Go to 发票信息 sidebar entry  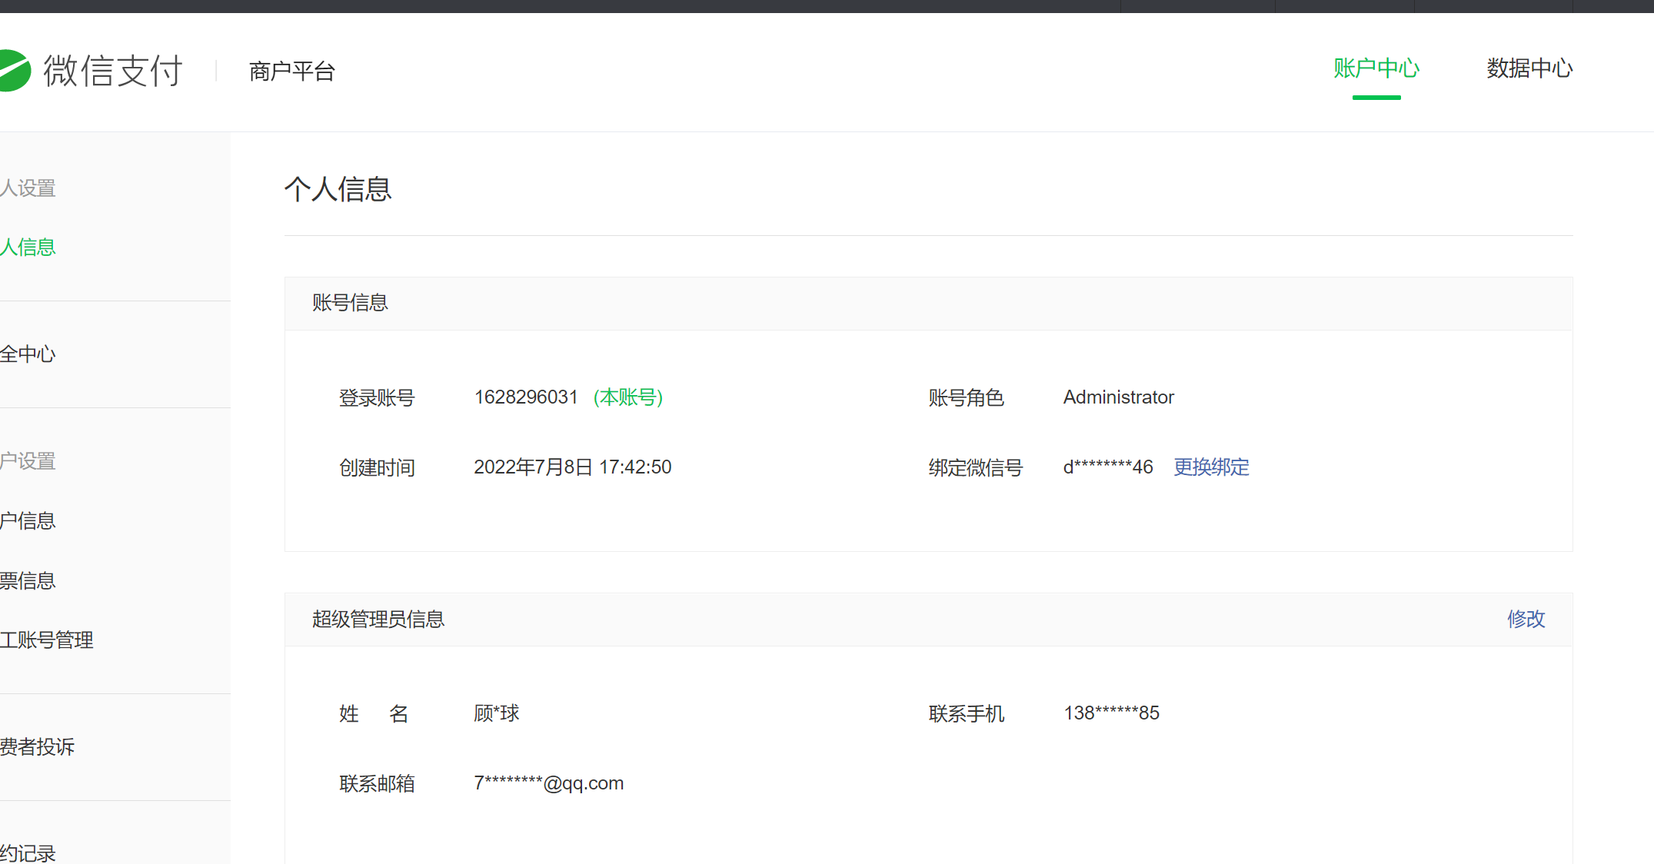(x=28, y=581)
